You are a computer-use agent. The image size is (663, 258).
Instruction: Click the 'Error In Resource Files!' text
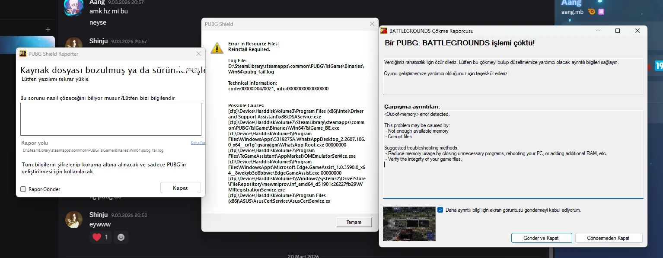253,44
